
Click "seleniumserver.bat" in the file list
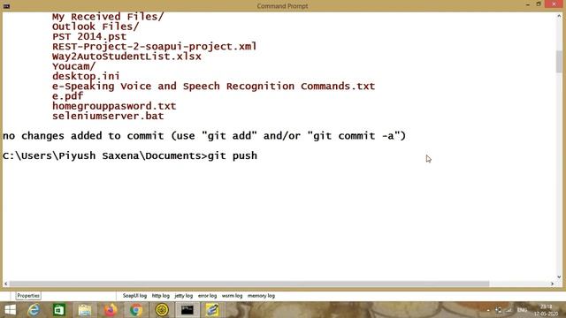pos(108,116)
